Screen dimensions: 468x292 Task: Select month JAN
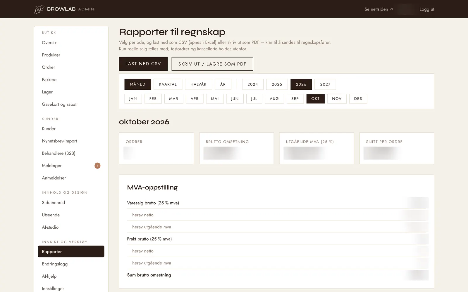pyautogui.click(x=133, y=99)
